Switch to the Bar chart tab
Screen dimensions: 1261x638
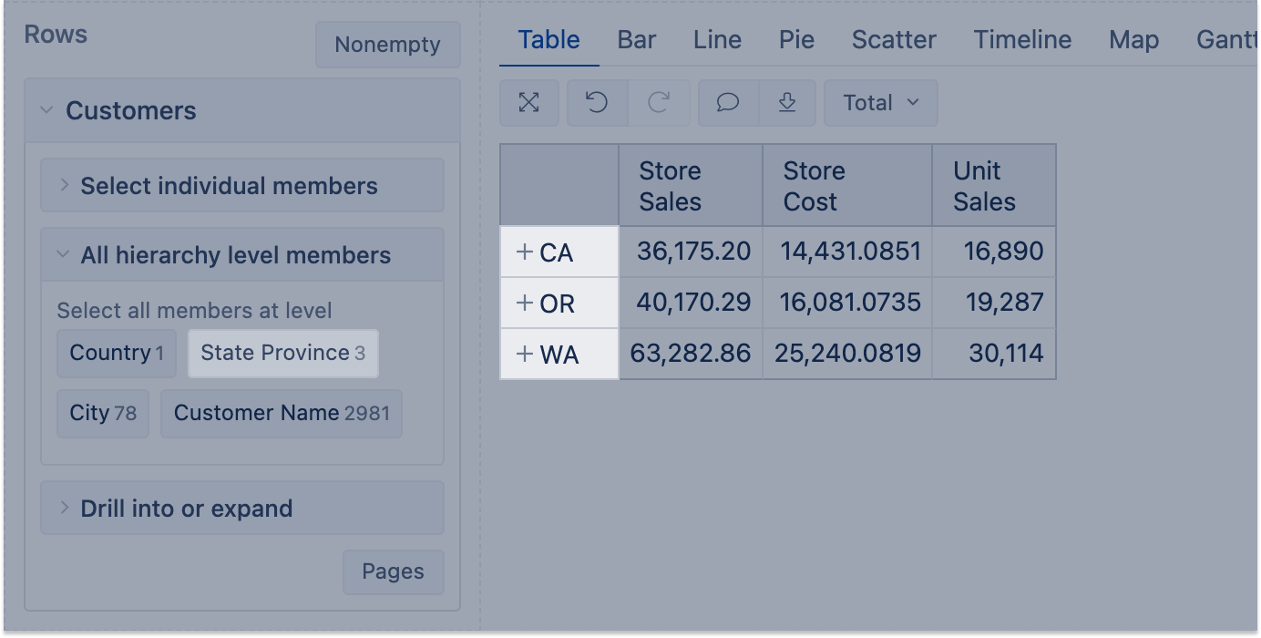pos(637,40)
